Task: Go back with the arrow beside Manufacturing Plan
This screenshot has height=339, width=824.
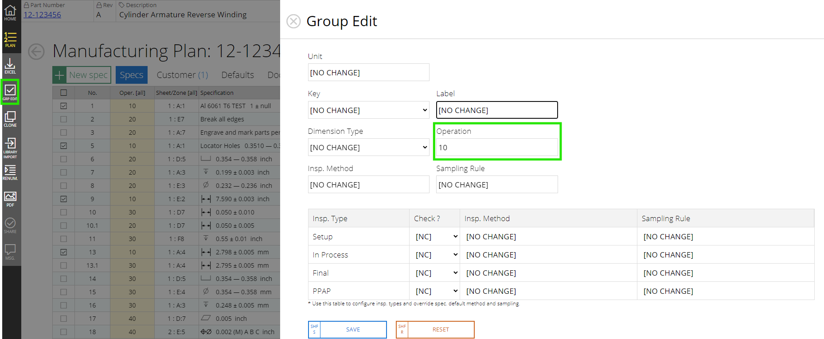Action: pos(36,51)
